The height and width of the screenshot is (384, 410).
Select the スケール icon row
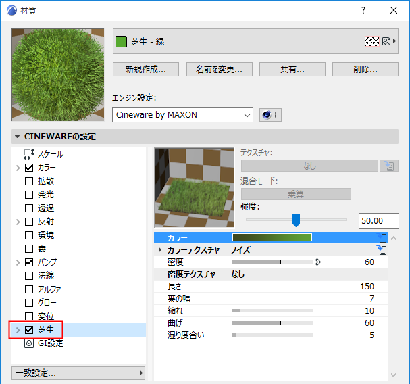tap(29, 154)
